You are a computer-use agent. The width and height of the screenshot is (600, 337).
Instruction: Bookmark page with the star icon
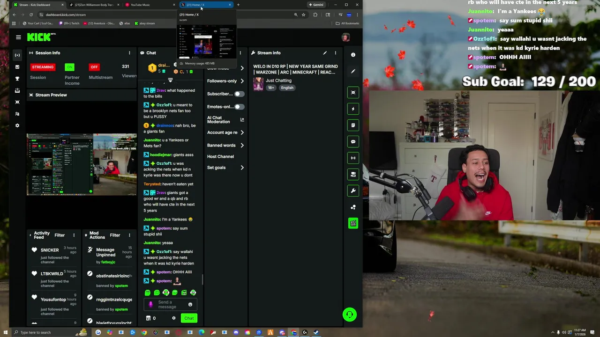303,15
